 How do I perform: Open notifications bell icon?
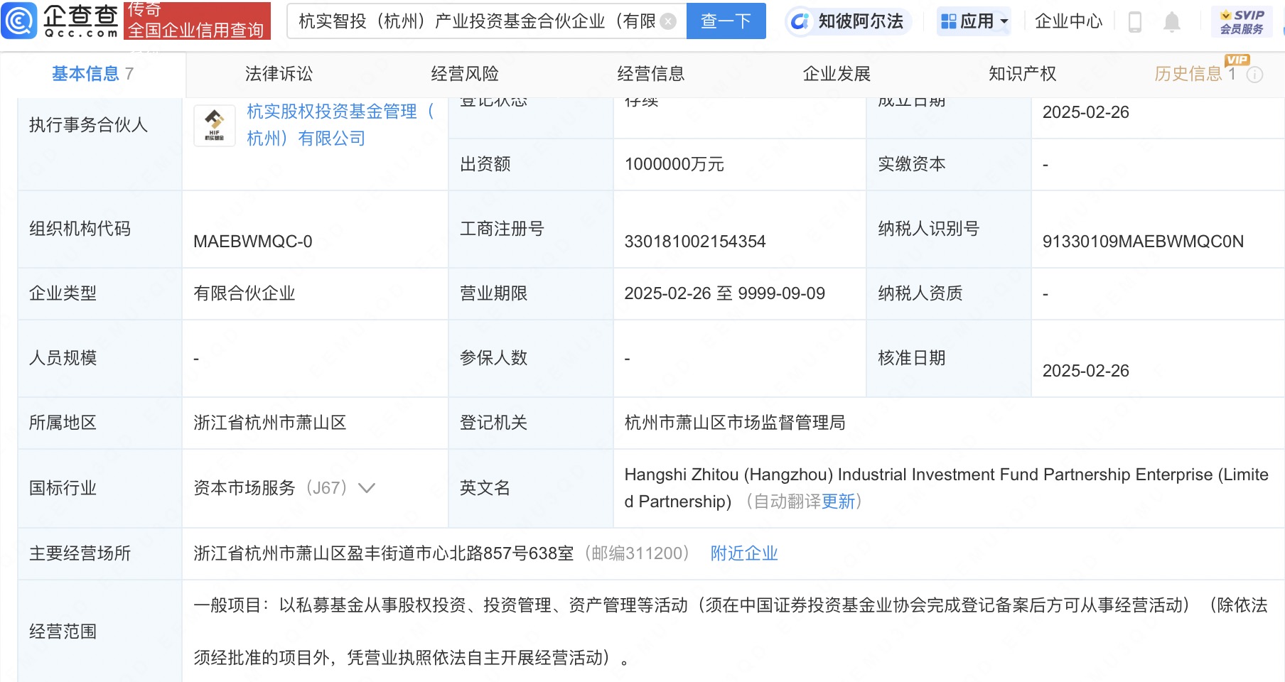click(x=1172, y=22)
